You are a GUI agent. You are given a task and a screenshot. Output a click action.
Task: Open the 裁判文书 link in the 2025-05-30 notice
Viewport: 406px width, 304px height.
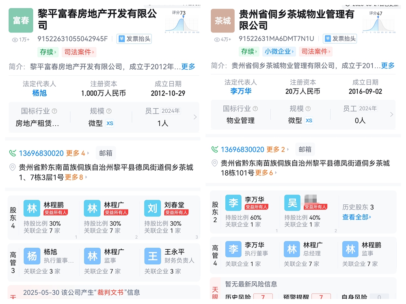click(x=110, y=293)
